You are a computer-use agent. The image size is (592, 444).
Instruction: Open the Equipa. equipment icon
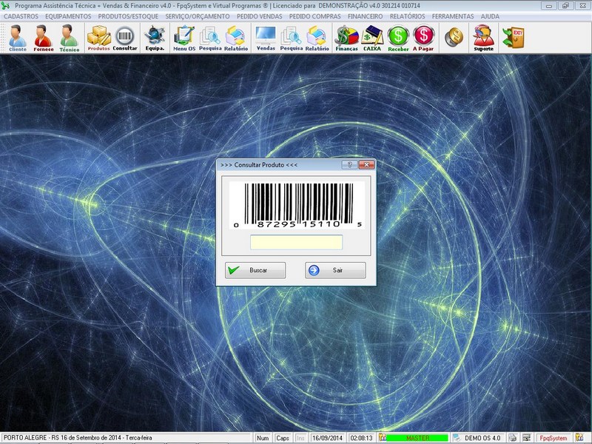pyautogui.click(x=155, y=38)
